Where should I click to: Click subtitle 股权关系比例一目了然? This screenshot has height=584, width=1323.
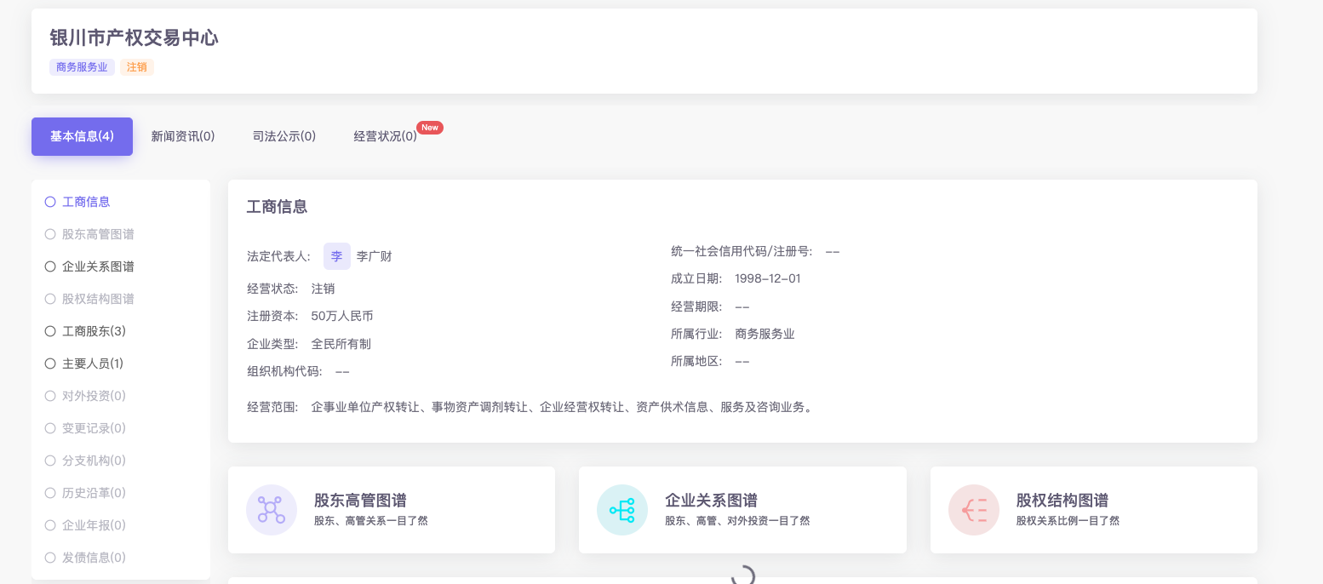(1068, 521)
